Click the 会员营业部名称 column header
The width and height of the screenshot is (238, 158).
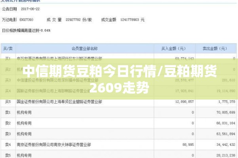pos(84,49)
